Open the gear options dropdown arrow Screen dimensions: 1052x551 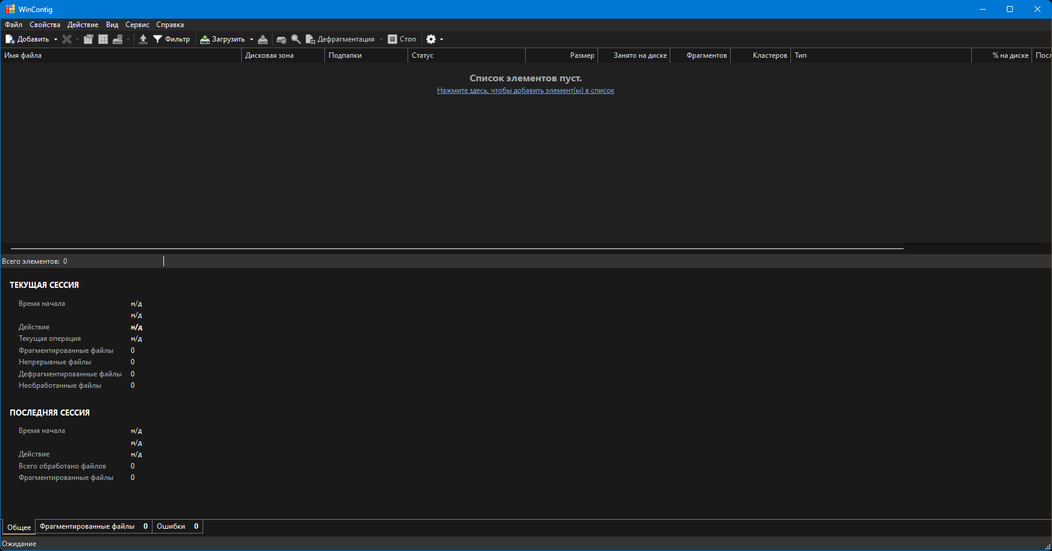click(x=441, y=39)
